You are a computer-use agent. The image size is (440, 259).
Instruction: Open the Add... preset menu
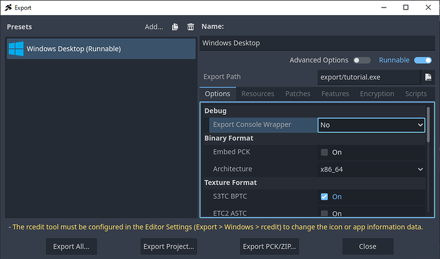click(154, 27)
